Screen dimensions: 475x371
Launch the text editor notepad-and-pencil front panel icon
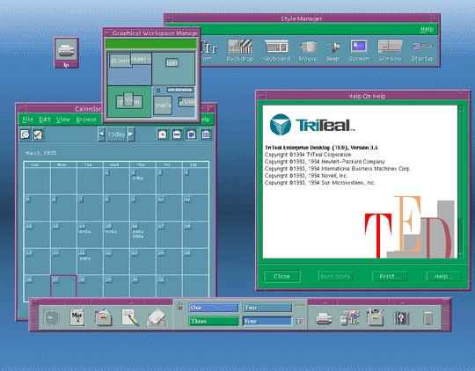[130, 317]
